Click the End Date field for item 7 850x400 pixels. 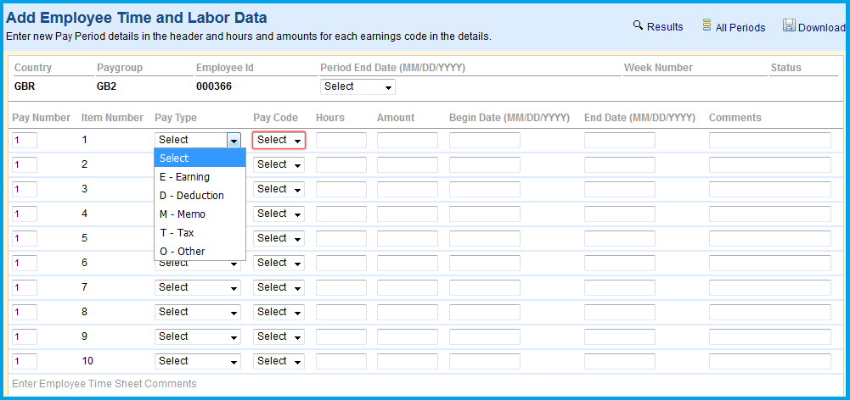tap(619, 287)
